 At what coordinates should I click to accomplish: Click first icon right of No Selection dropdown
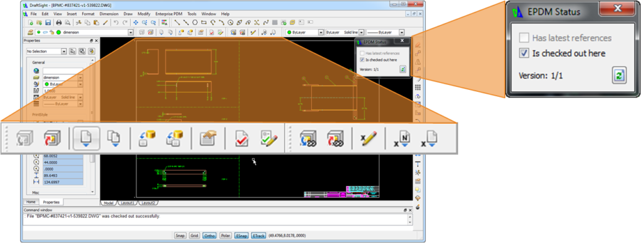coord(73,51)
